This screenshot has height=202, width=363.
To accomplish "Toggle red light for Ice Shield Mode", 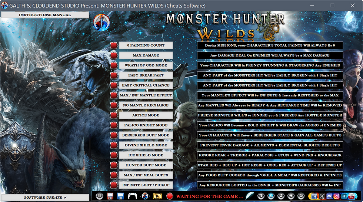I will tap(114, 155).
